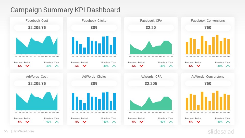
Task: Click the AdWords Cost card heading
Action: pyautogui.click(x=37, y=77)
